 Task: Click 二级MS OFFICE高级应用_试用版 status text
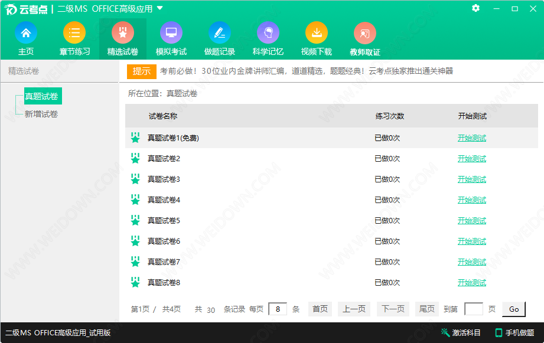tap(58, 332)
